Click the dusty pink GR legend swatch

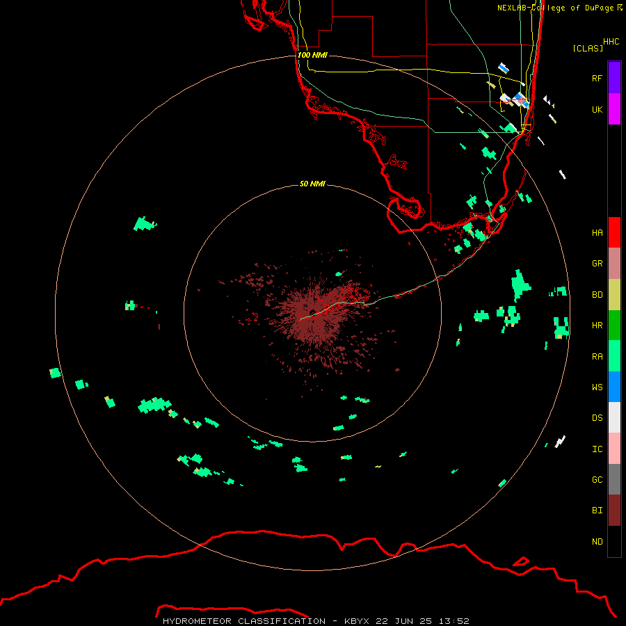coord(614,264)
